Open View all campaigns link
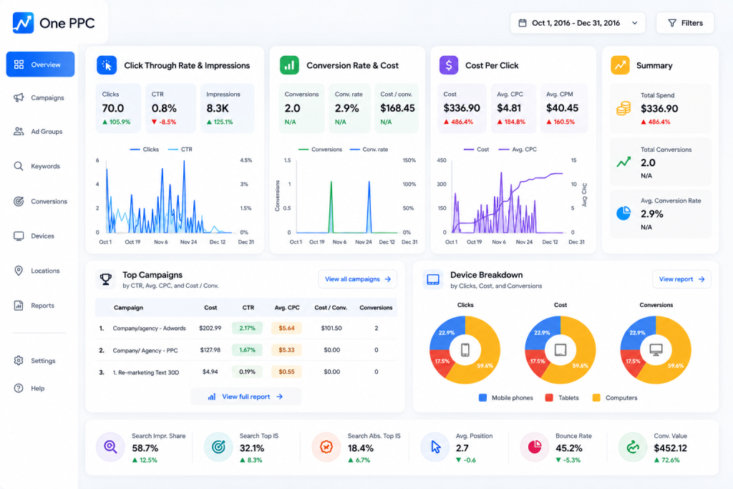Image resolution: width=733 pixels, height=489 pixels. [358, 279]
